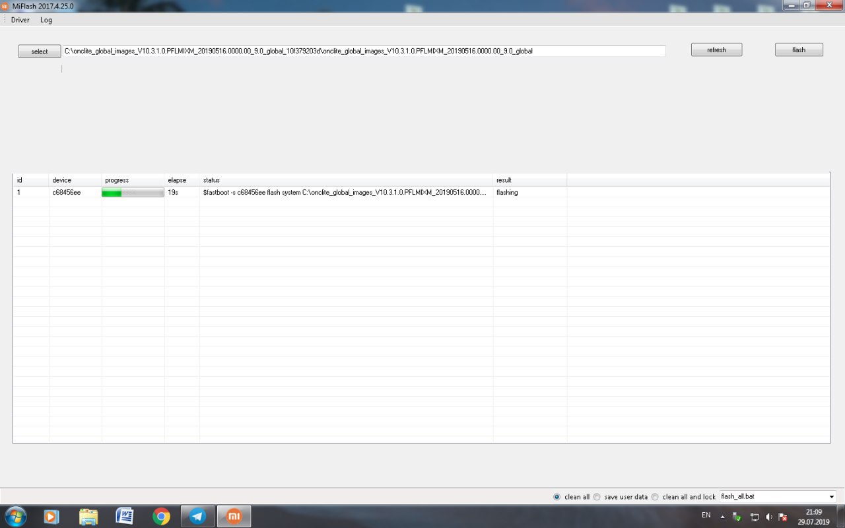
Task: Click the flash button
Action: pyautogui.click(x=799, y=49)
